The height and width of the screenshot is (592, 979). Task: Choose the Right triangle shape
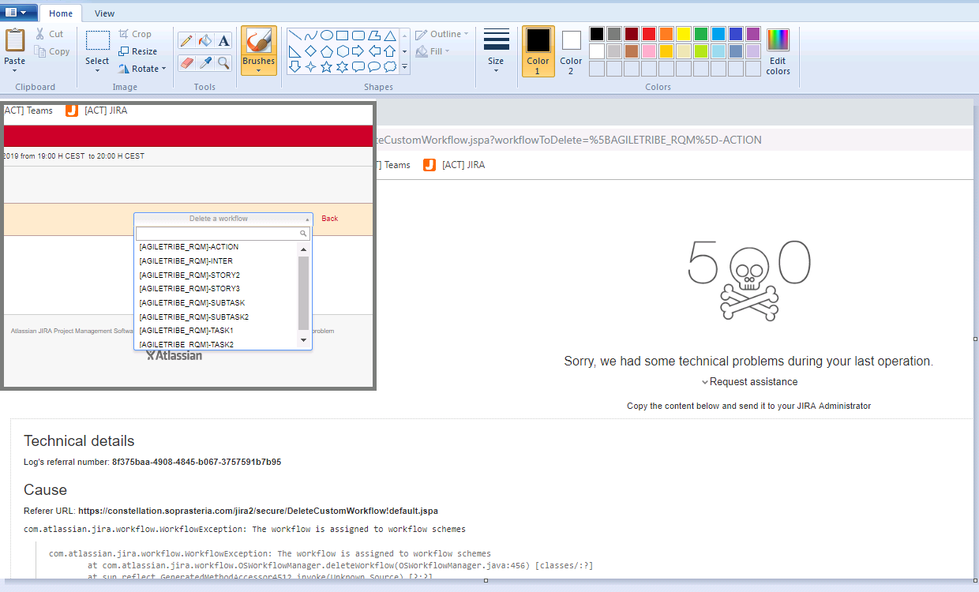point(294,51)
